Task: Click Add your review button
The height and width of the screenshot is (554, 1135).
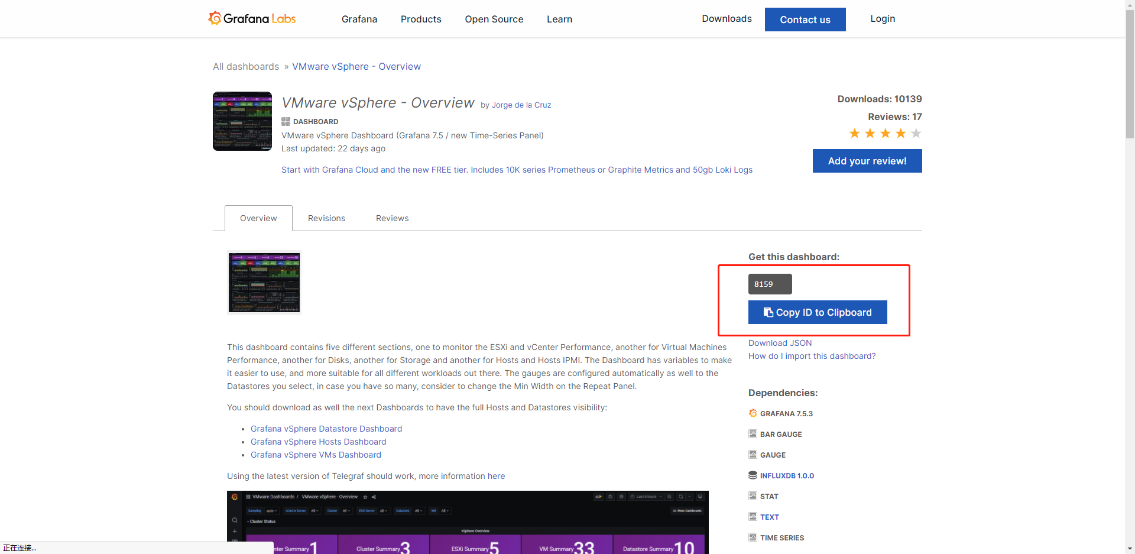Action: [x=867, y=161]
